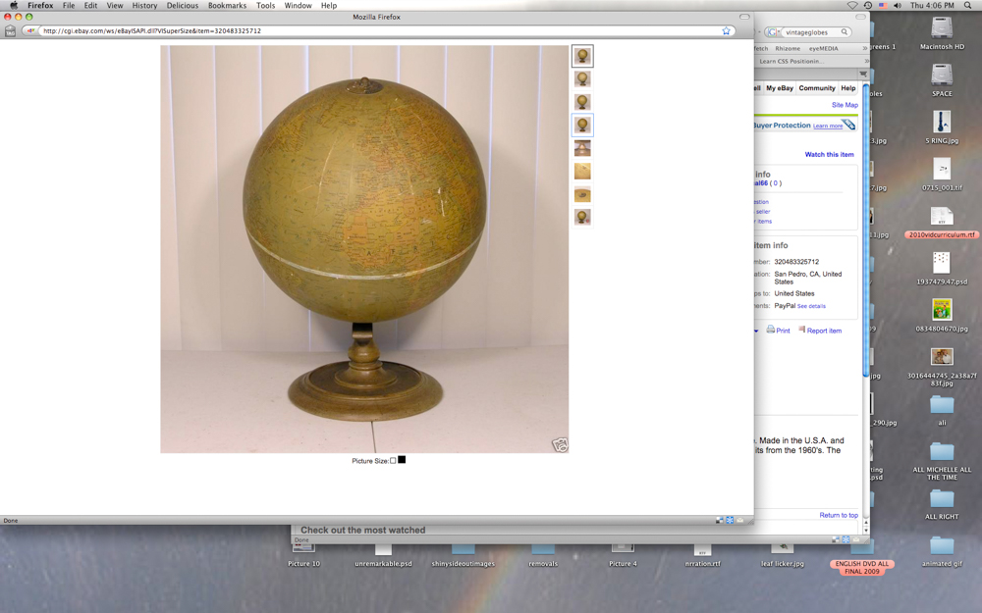Click the blue icon in the front window status bar

coord(730,520)
